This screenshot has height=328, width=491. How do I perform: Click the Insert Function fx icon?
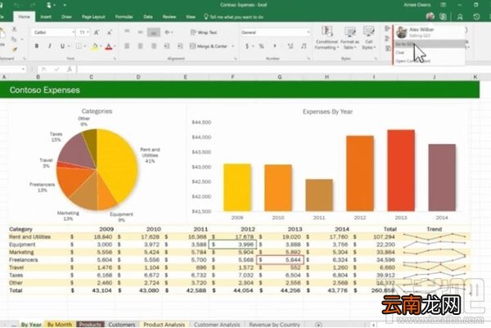[x=70, y=70]
